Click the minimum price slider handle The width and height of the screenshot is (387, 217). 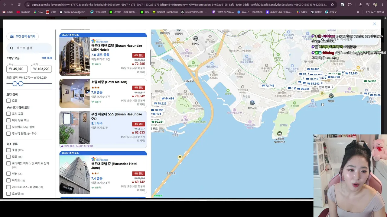[x=15, y=83]
